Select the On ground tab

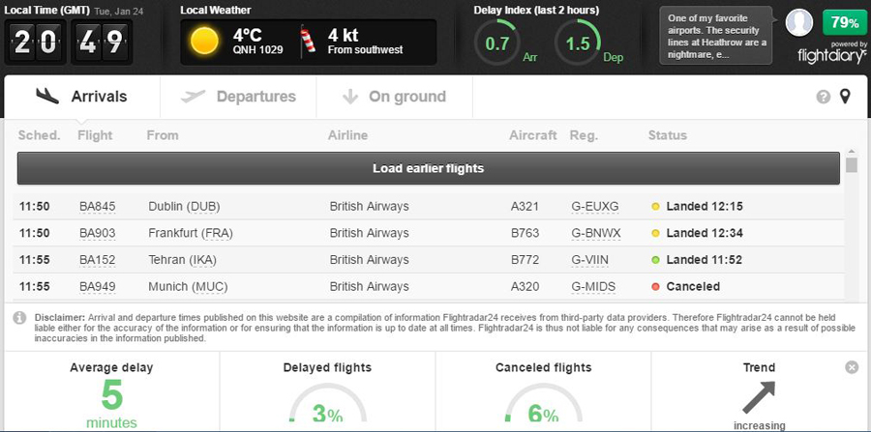coord(395,97)
